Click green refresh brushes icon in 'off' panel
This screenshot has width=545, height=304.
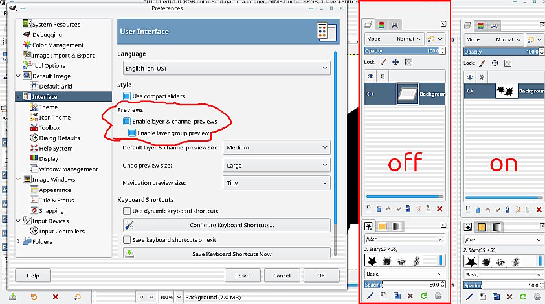click(x=424, y=296)
